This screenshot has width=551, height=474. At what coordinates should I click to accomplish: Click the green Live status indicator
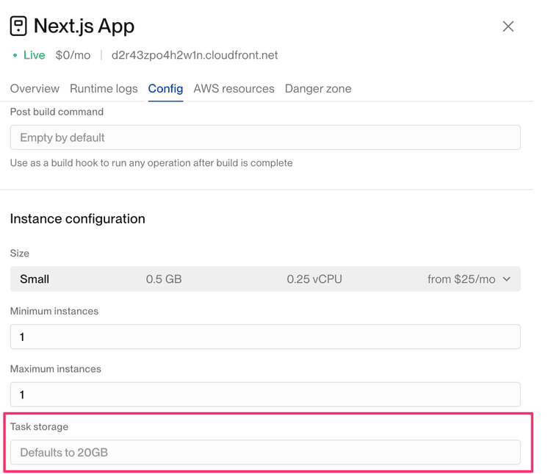(29, 55)
